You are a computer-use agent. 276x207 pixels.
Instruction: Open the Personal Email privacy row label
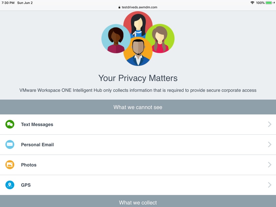(37, 145)
